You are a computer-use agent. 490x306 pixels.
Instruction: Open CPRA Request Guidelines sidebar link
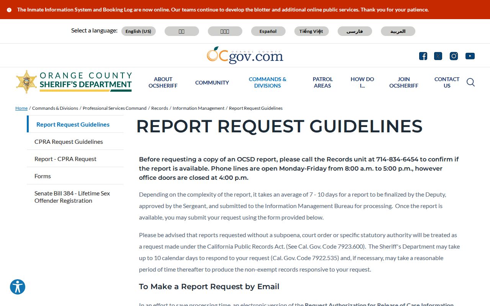point(75,142)
